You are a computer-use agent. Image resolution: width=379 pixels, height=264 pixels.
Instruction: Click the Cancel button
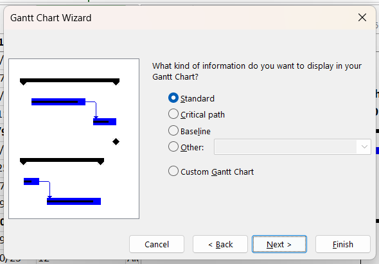[157, 244]
